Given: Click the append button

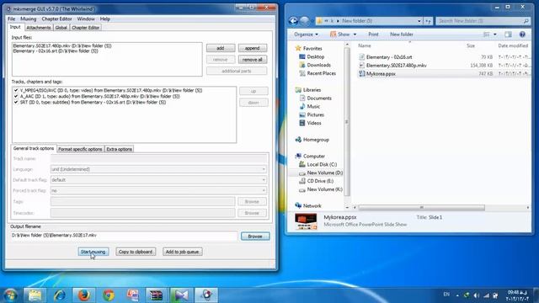Looking at the screenshot, I should [253, 48].
